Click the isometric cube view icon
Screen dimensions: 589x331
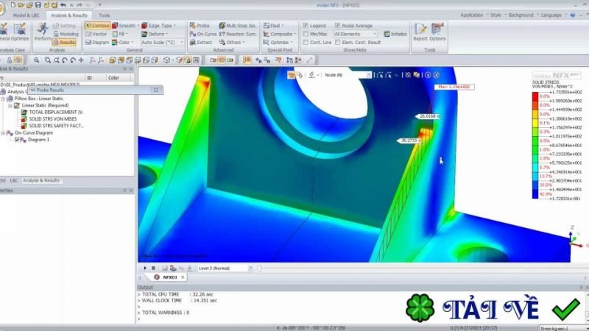166,60
